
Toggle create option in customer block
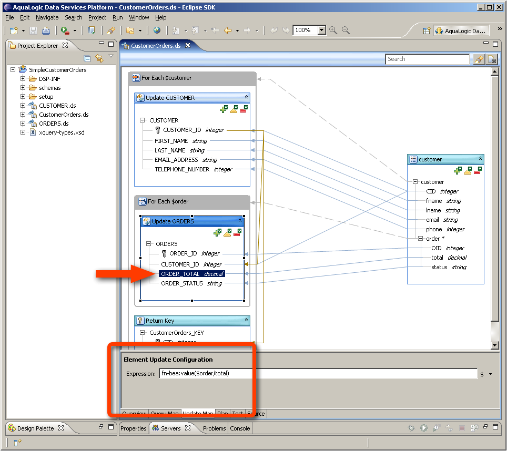pyautogui.click(x=458, y=171)
